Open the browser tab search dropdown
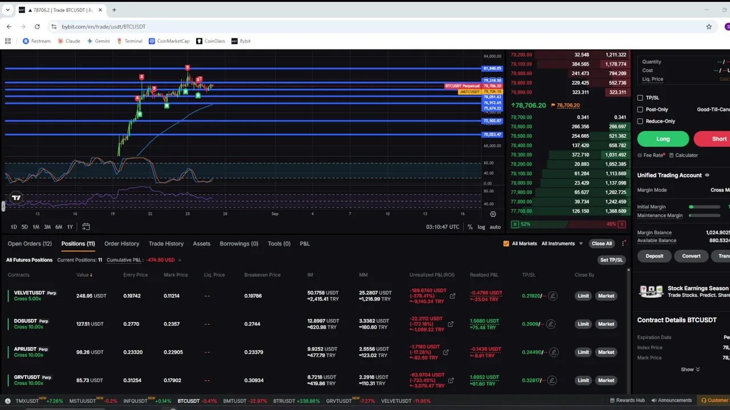This screenshot has height=410, width=730. 8,10
